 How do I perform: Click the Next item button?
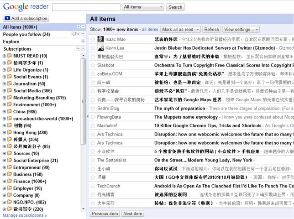tap(133, 214)
